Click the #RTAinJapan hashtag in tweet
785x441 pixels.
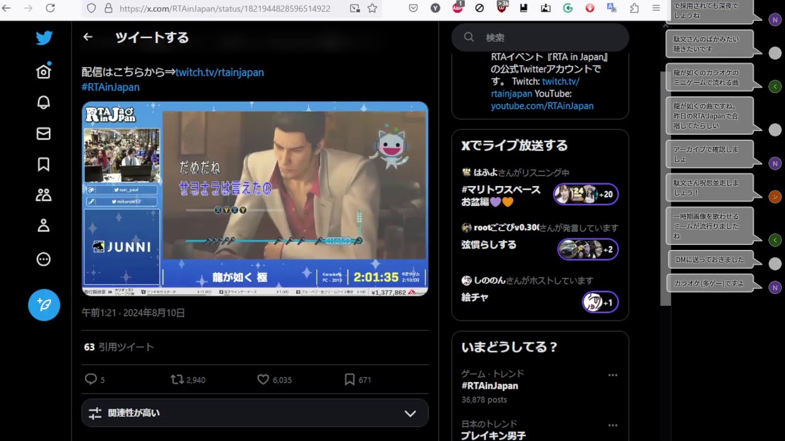(x=110, y=87)
